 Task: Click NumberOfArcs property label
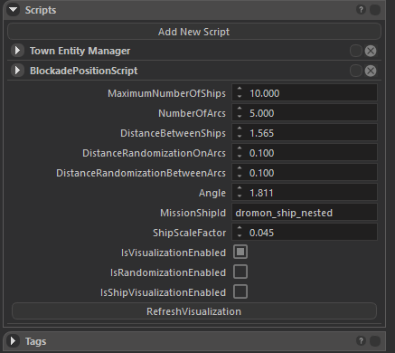point(192,113)
